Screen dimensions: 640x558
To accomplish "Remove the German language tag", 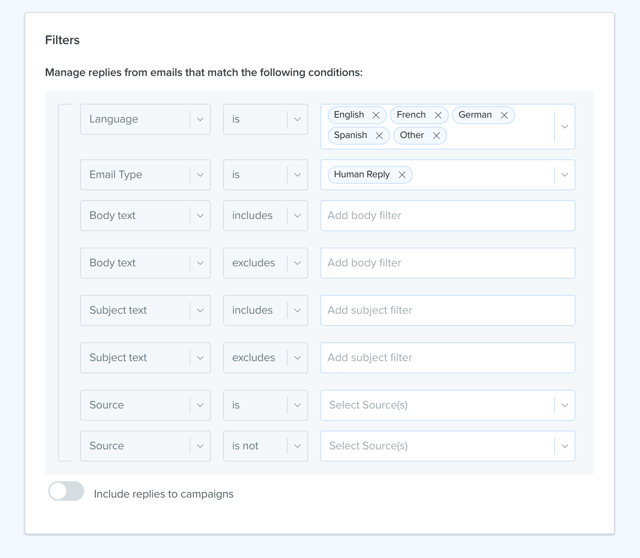I will coord(504,115).
